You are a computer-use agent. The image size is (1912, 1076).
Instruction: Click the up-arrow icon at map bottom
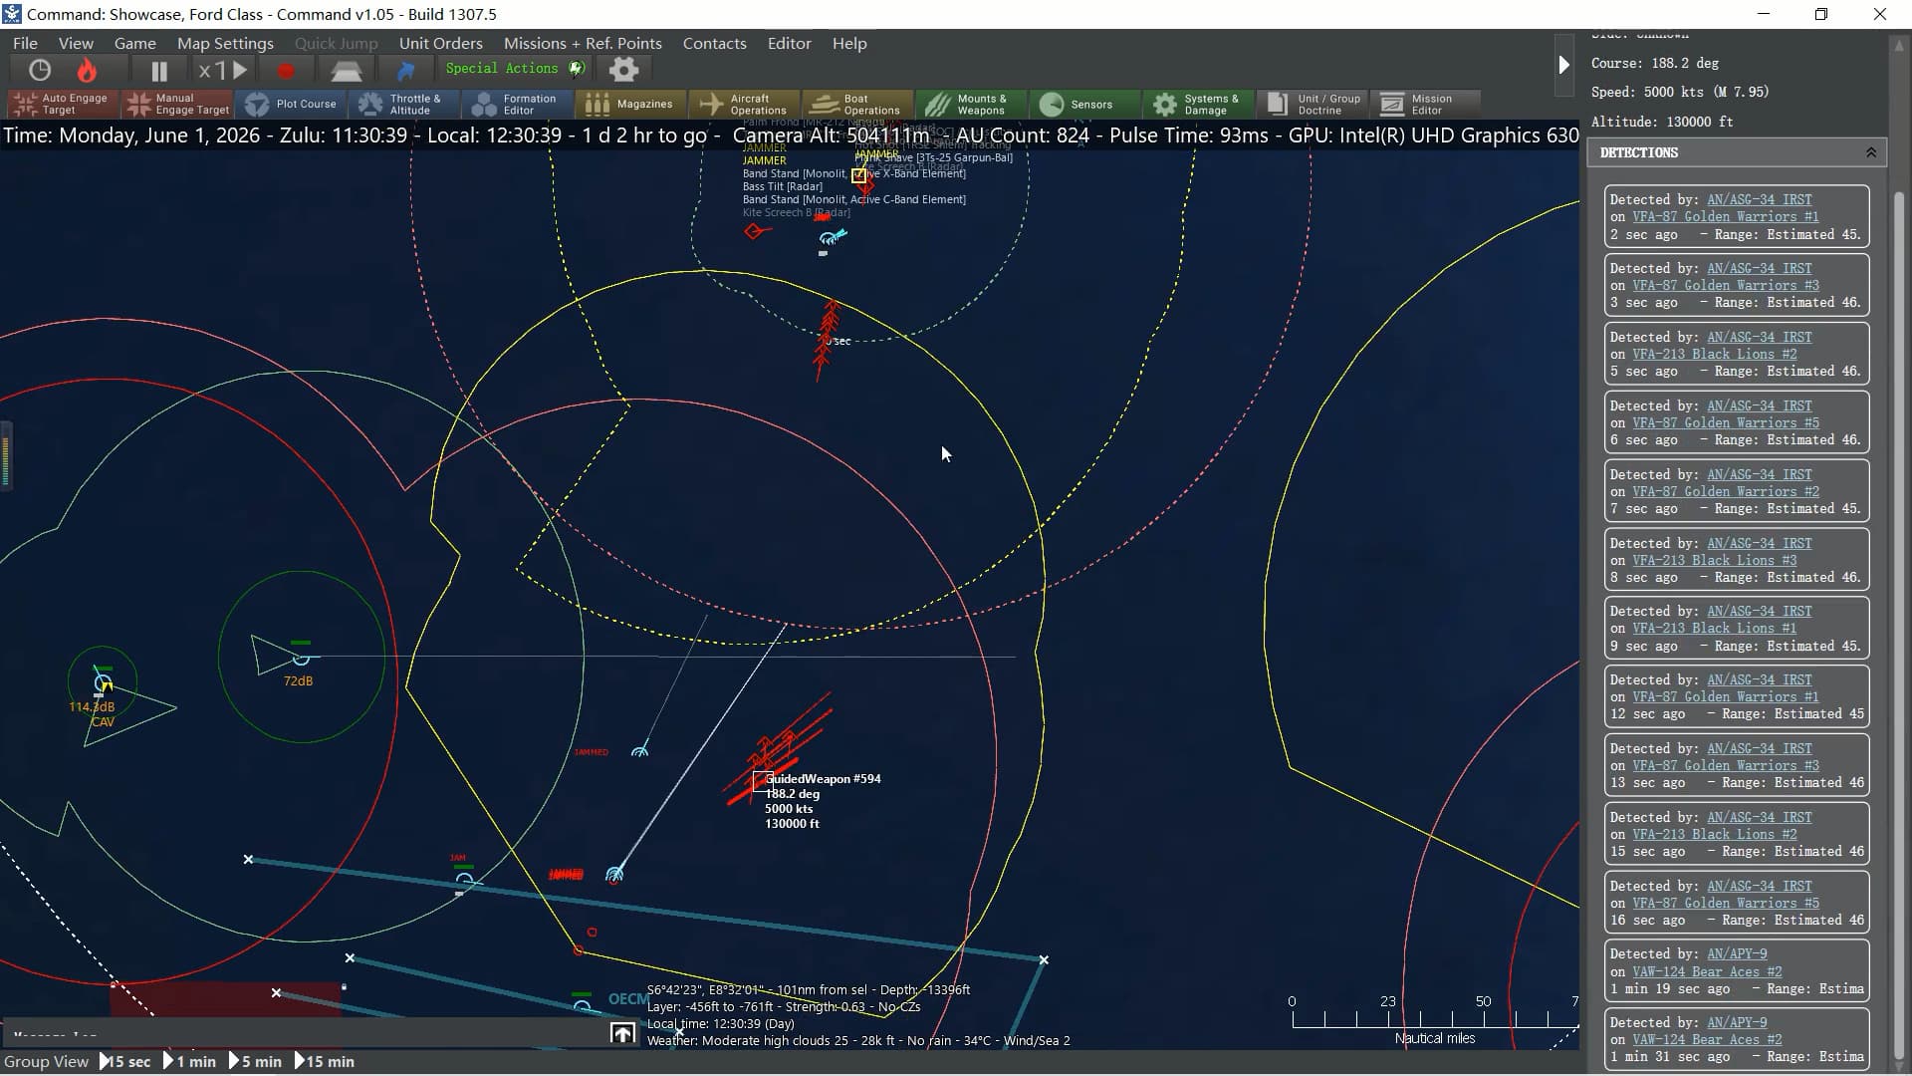[622, 1033]
